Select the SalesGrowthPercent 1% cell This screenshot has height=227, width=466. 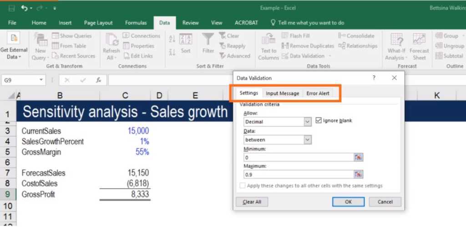coord(125,142)
